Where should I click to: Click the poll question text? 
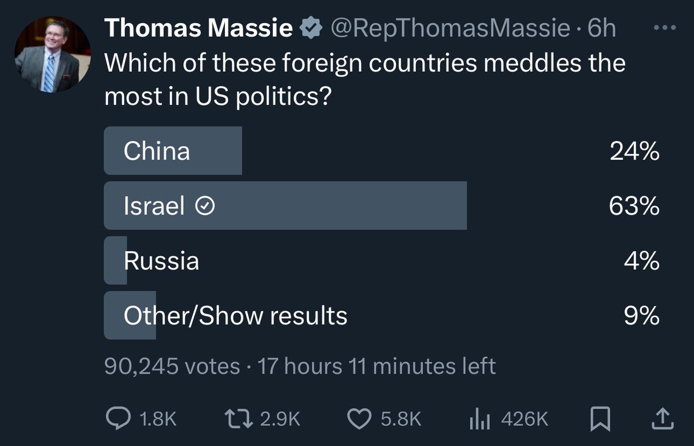(364, 79)
